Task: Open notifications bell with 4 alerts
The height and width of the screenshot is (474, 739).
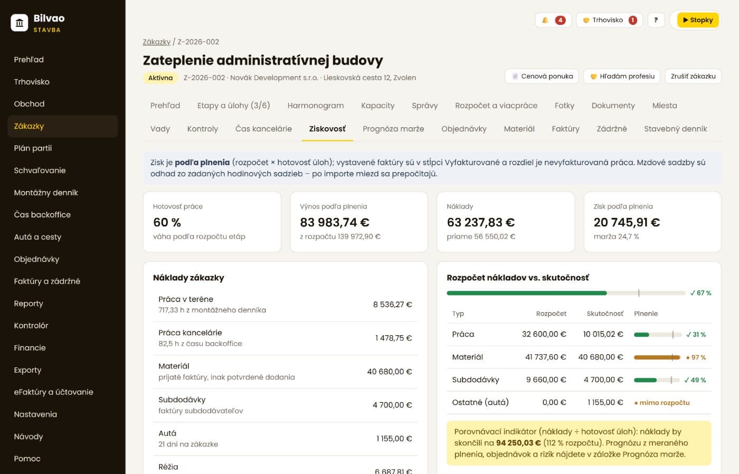Action: [x=553, y=20]
